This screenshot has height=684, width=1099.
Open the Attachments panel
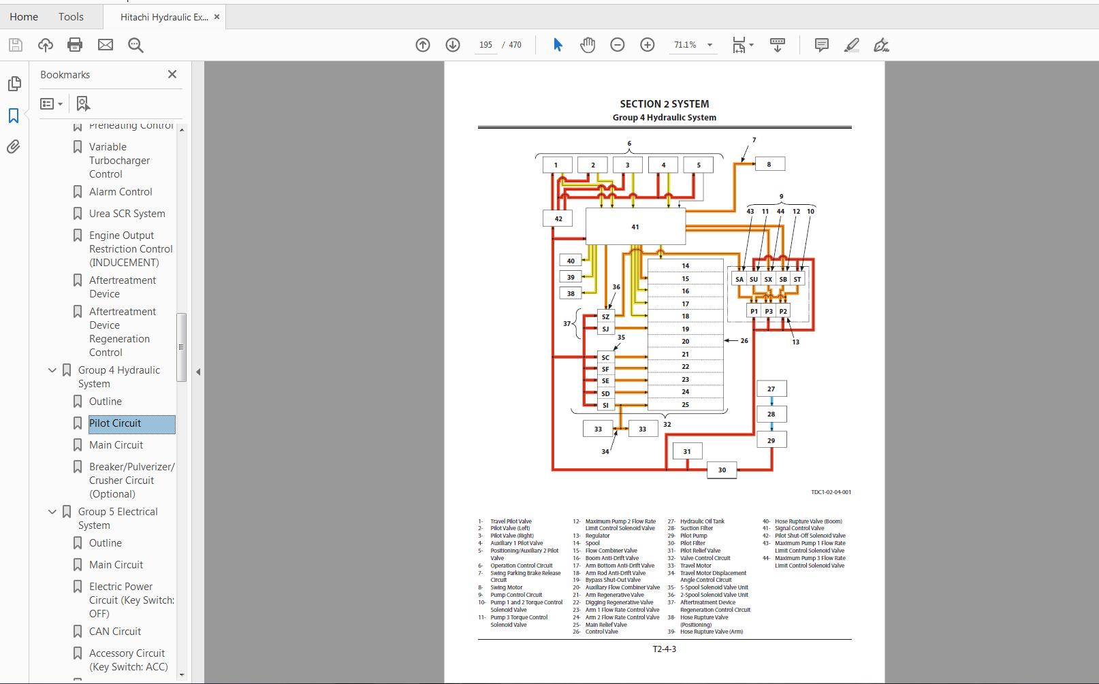pyautogui.click(x=14, y=147)
